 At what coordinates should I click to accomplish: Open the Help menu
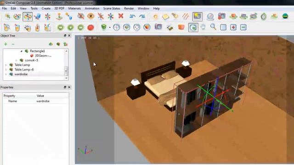(x=156, y=8)
